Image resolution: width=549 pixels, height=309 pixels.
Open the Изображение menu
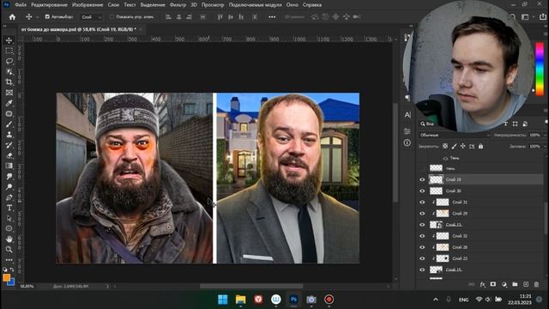(x=87, y=5)
